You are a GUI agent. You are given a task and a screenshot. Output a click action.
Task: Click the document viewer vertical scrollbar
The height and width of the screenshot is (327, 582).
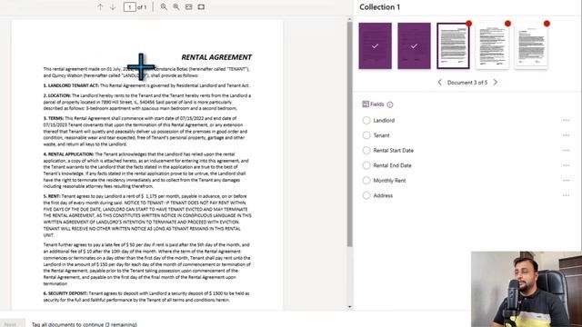click(349, 134)
